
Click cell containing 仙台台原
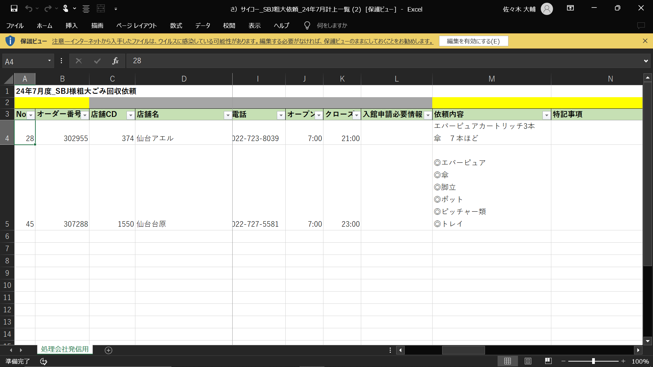(x=151, y=224)
